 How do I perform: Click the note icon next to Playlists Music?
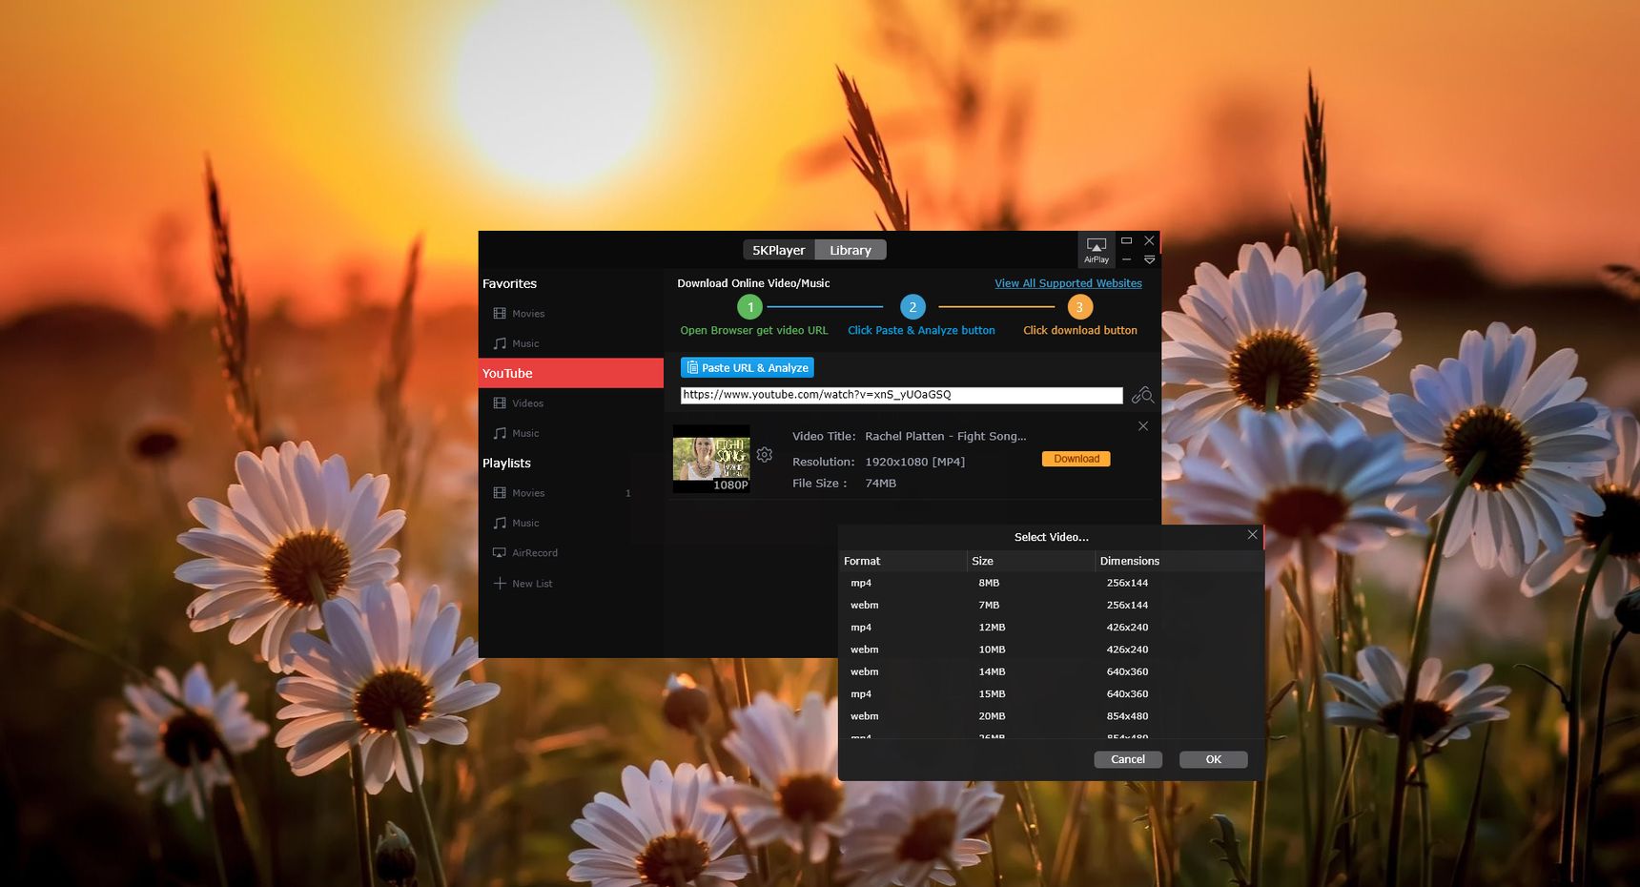click(500, 523)
